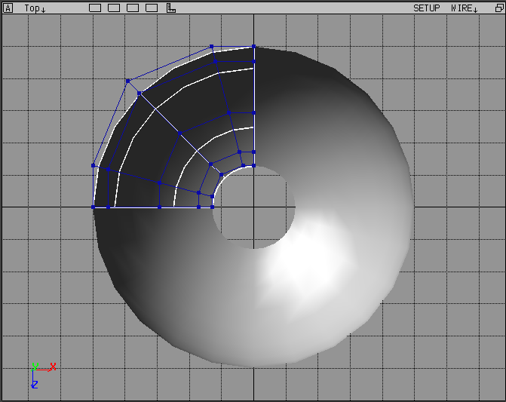Image resolution: width=506 pixels, height=402 pixels.
Task: Click the boxed "A" viewport icon
Action: coord(8,8)
